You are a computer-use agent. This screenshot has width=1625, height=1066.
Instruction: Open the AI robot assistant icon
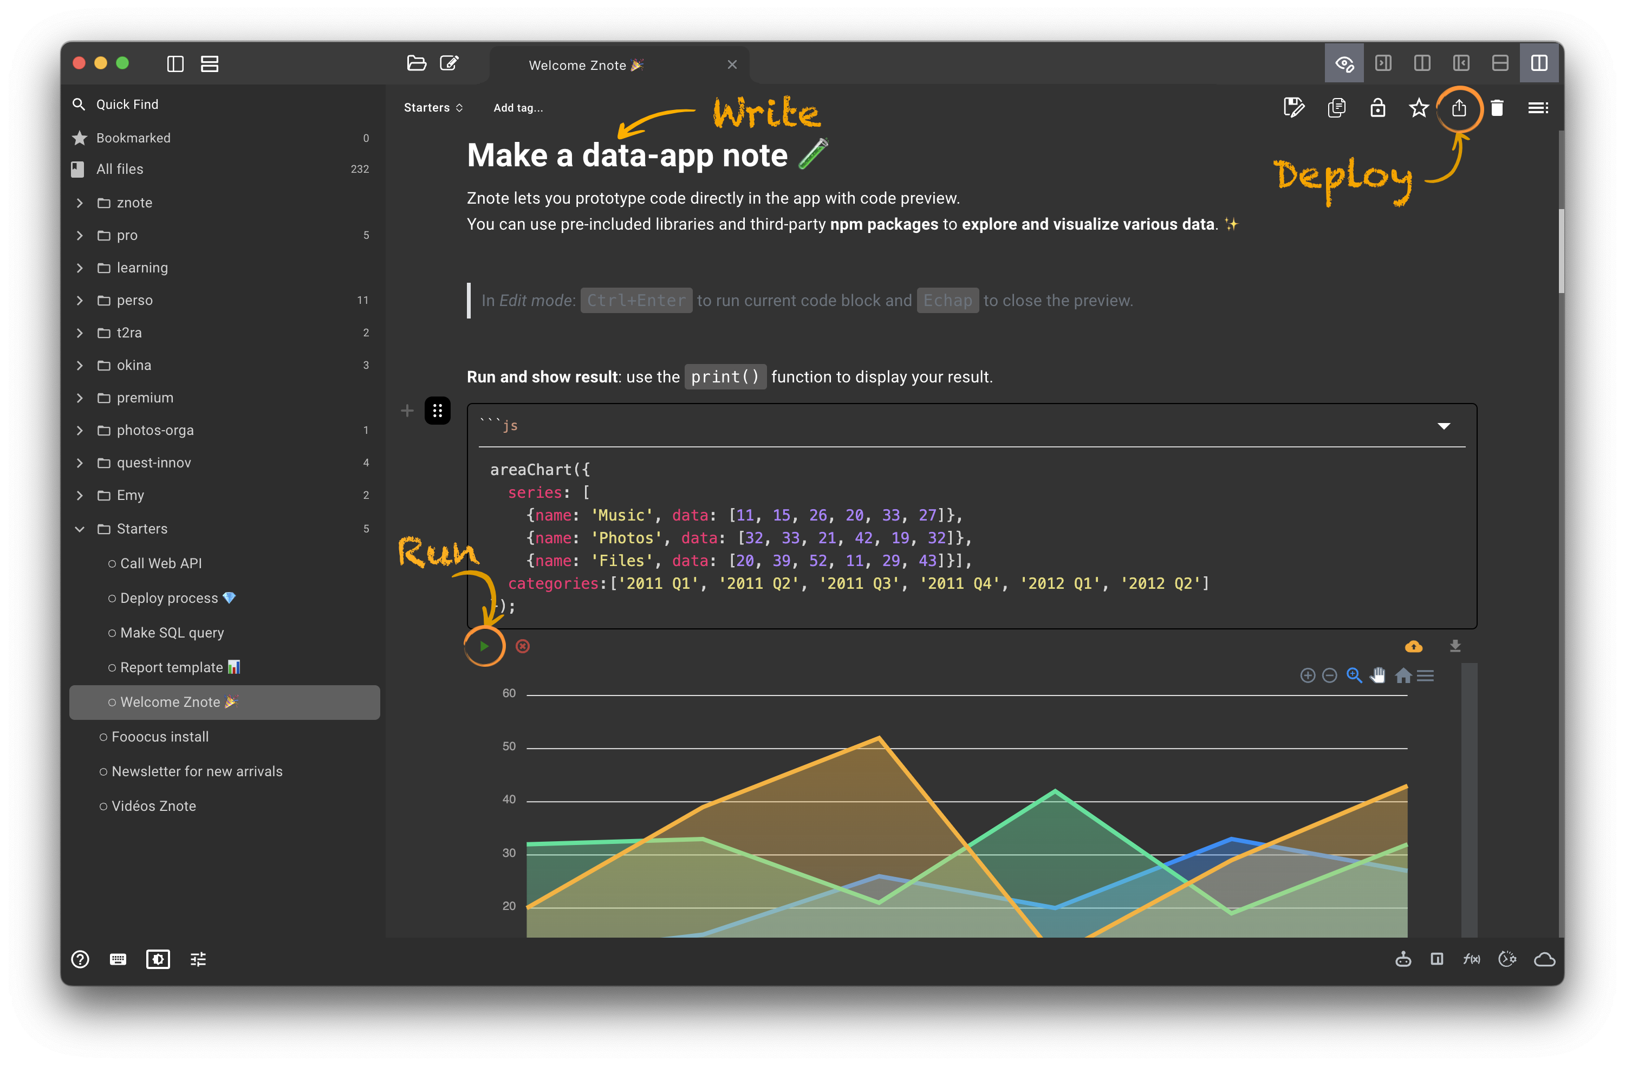pyautogui.click(x=1403, y=959)
